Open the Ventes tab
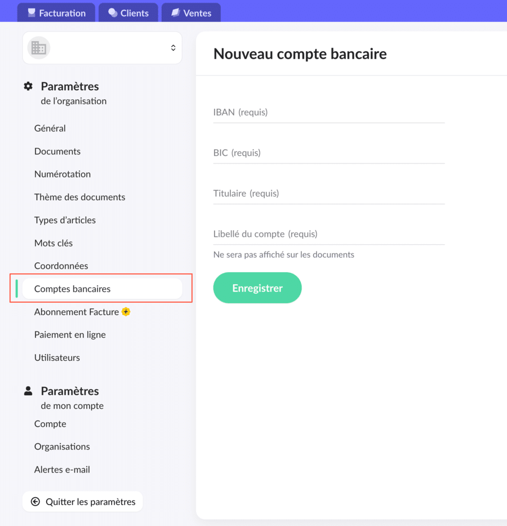The image size is (507, 526). [191, 13]
